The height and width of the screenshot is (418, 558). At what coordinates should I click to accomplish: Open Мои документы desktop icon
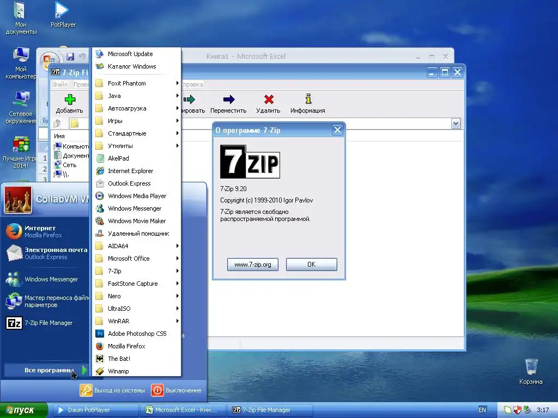click(x=21, y=18)
